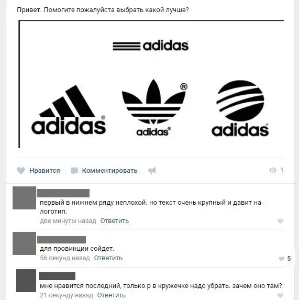299x300 pixels.
Task: Click the speech bubble comment icon
Action: click(74, 171)
